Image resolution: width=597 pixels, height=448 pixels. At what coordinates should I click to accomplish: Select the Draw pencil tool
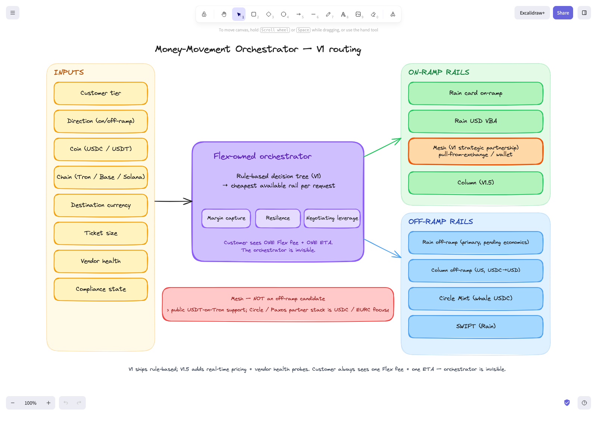point(328,14)
